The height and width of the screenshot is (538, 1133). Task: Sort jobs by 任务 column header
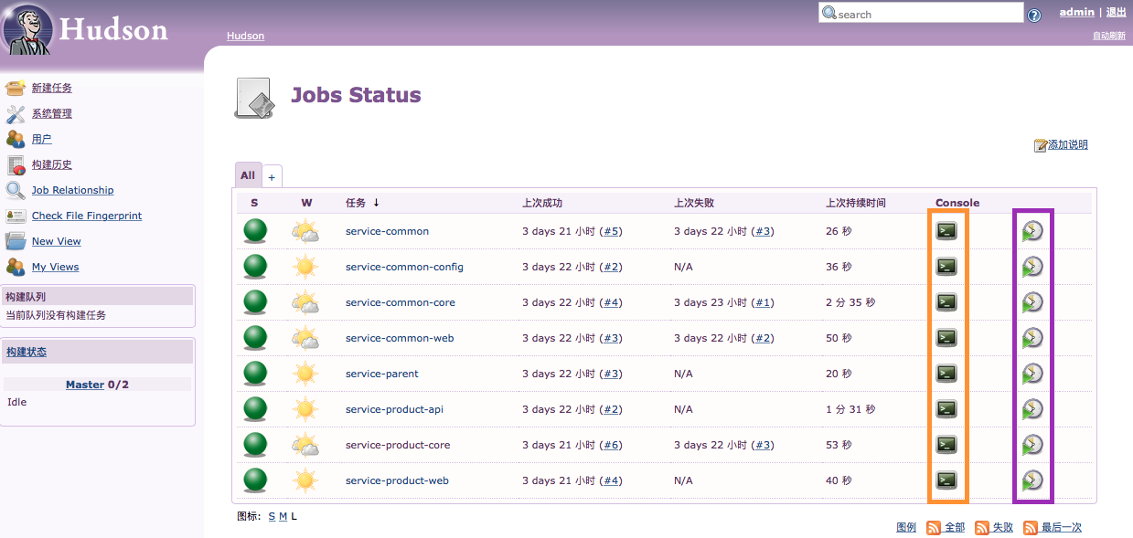356,203
